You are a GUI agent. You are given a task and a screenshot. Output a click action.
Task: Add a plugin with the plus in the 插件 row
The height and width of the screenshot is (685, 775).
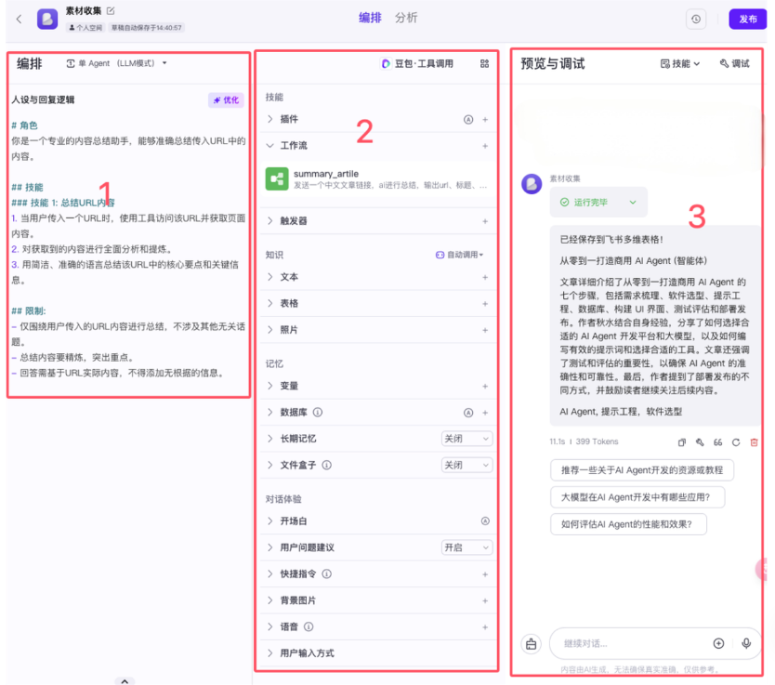(485, 120)
